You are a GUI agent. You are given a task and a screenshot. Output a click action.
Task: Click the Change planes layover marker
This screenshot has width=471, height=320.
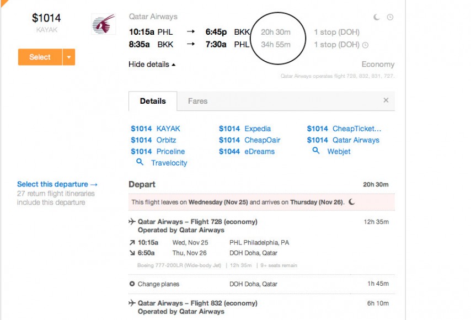coord(132,284)
